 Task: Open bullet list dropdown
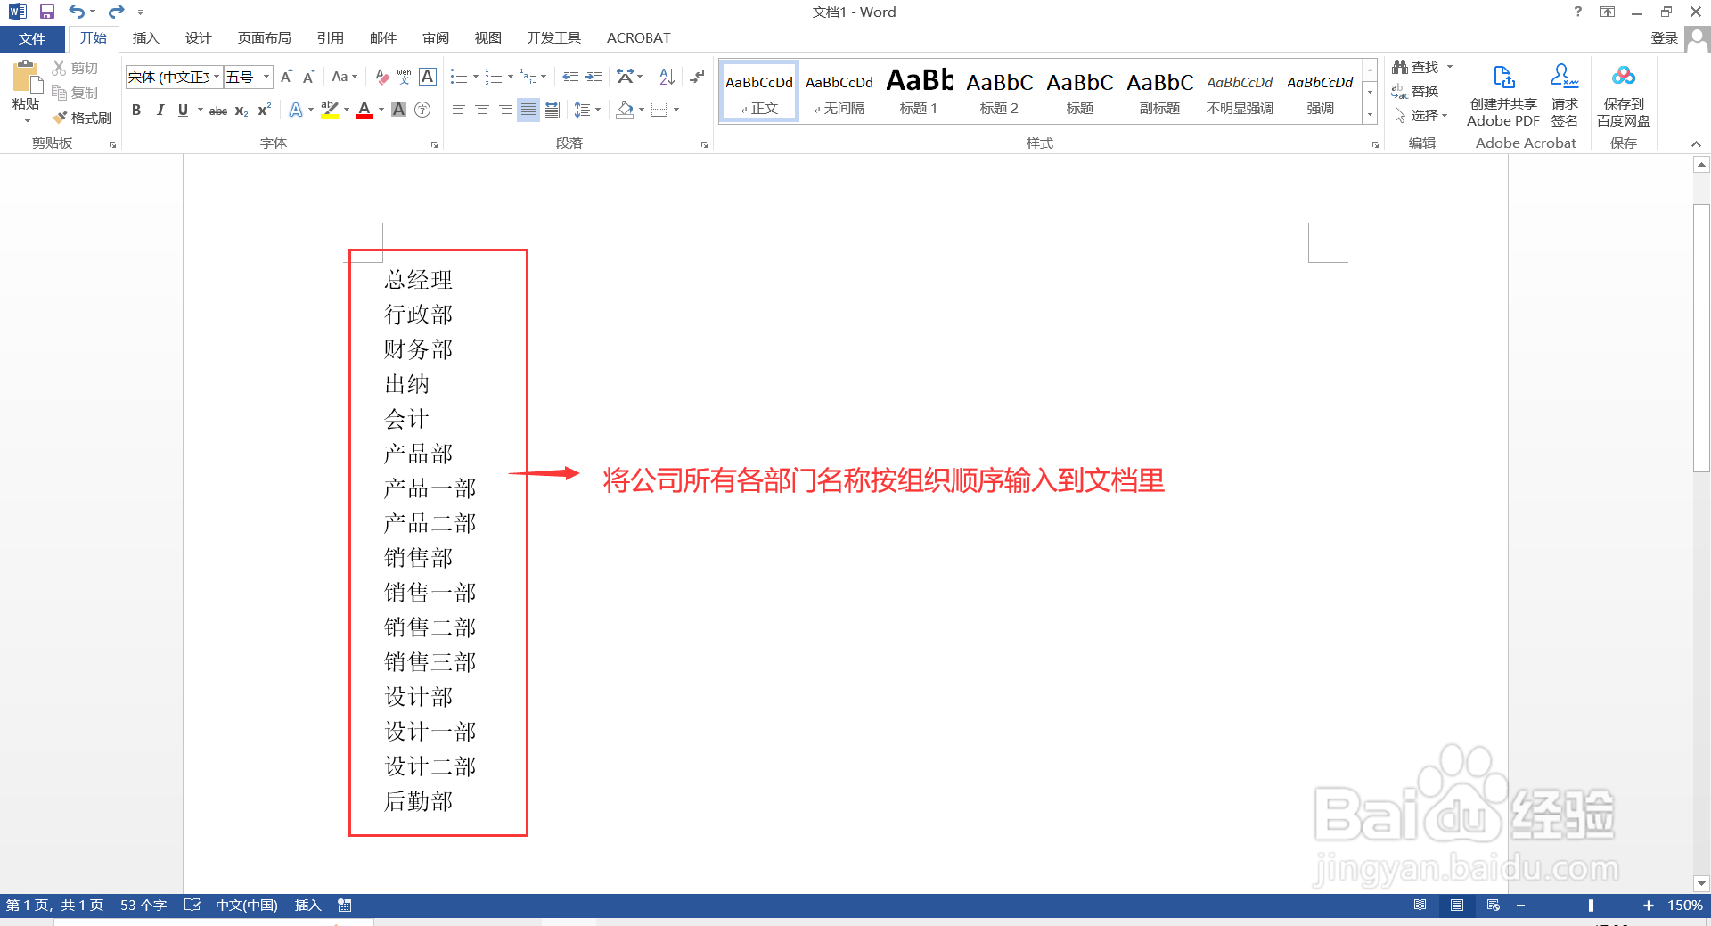(x=476, y=77)
